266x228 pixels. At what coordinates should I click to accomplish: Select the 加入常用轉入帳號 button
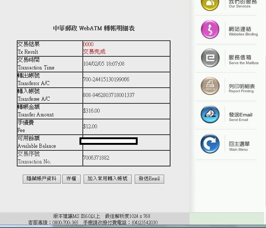(x=107, y=179)
